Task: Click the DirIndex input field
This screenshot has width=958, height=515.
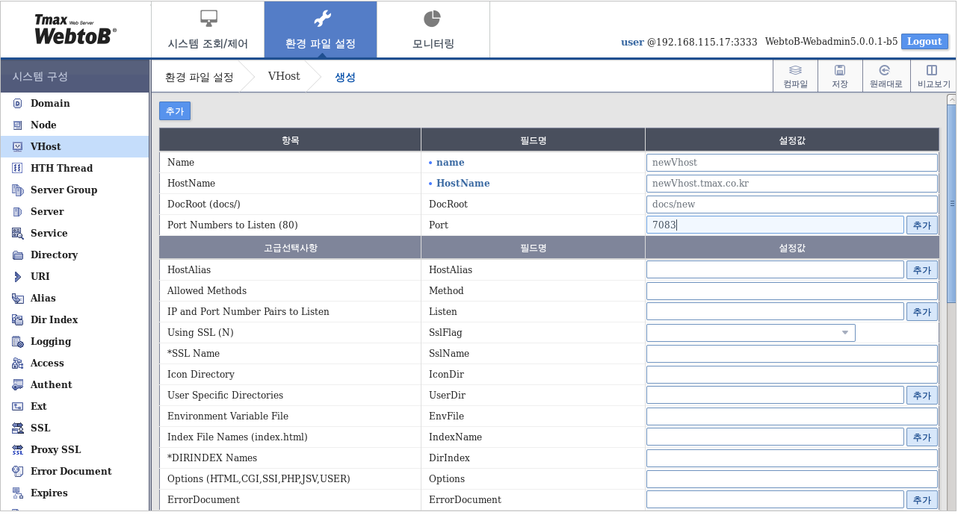Action: tap(791, 458)
